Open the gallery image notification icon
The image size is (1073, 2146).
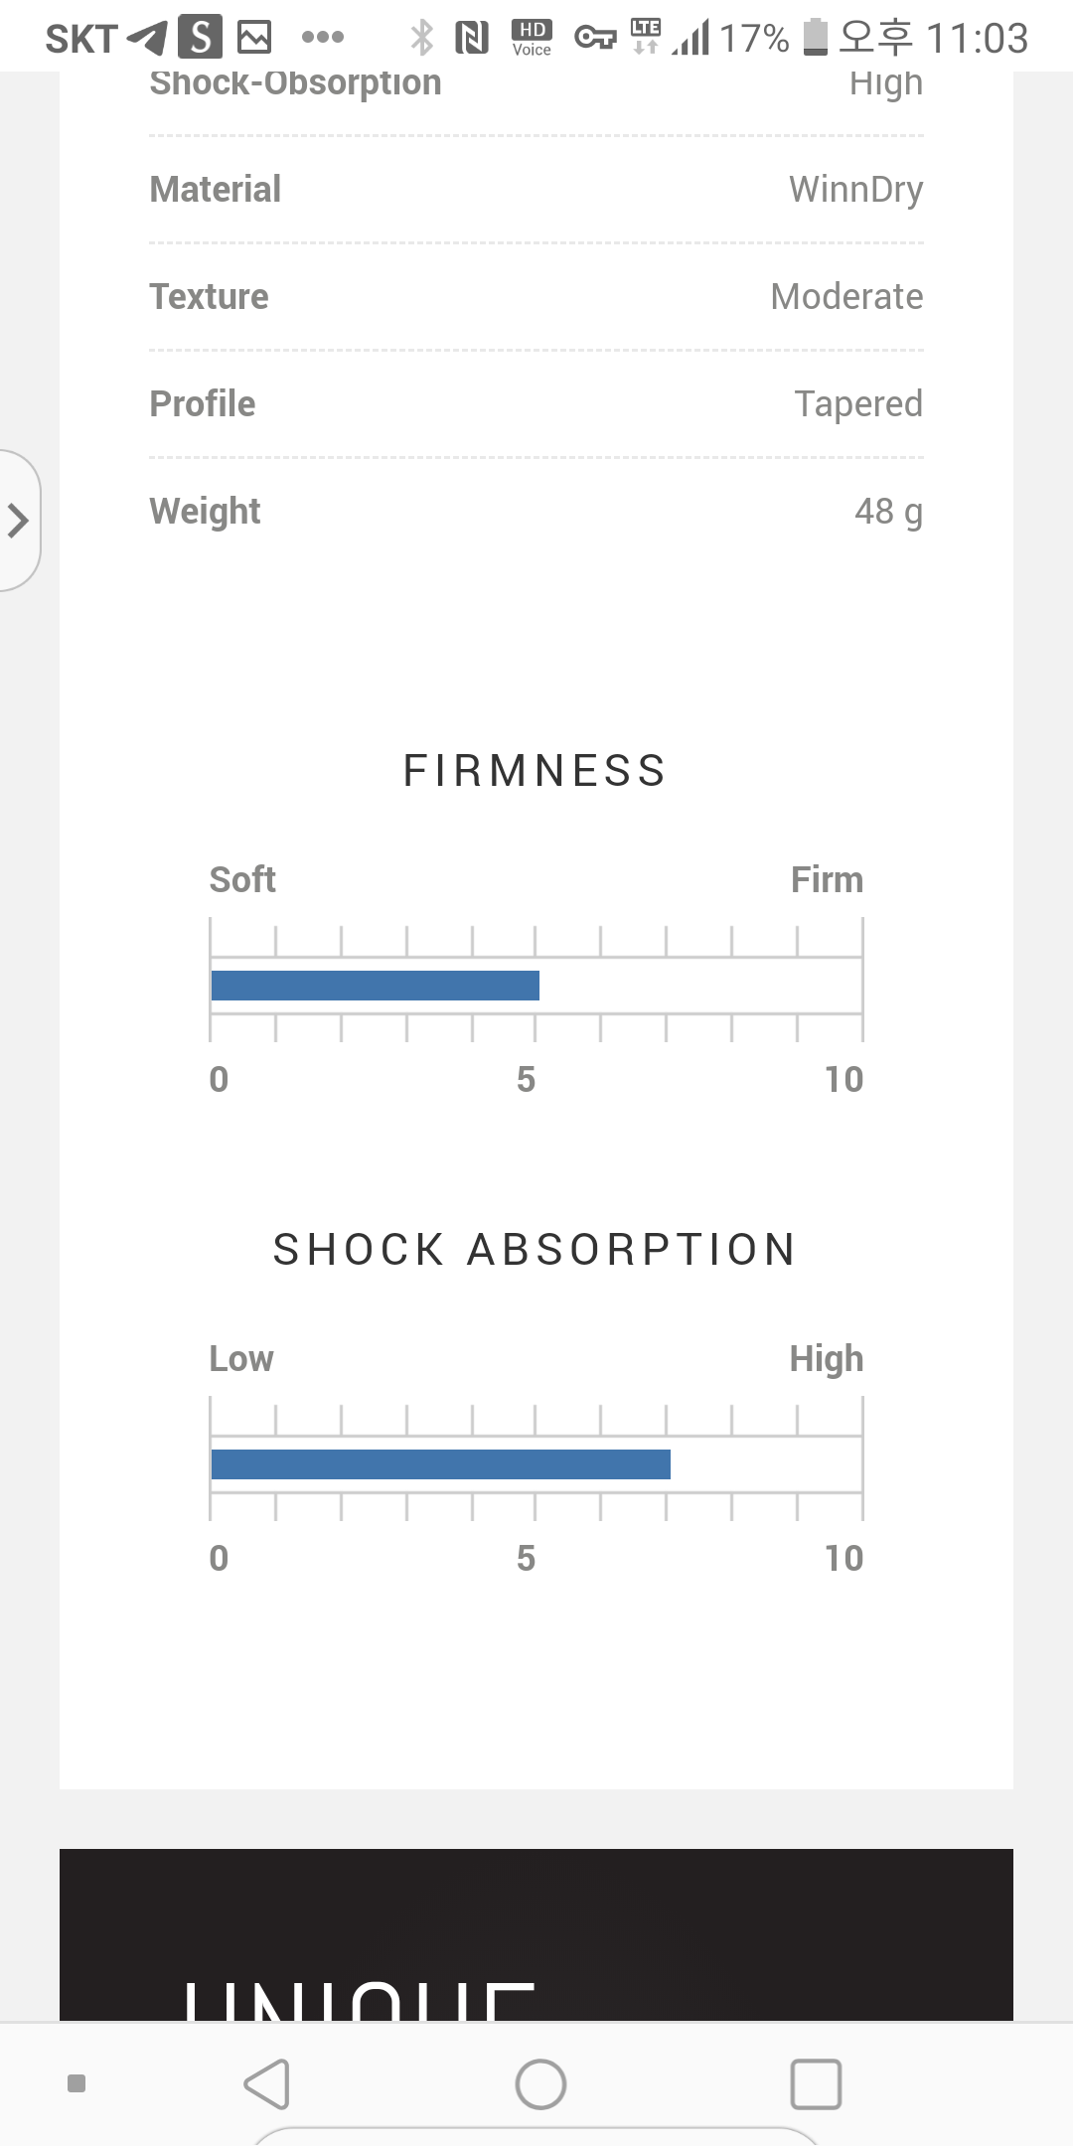click(254, 38)
